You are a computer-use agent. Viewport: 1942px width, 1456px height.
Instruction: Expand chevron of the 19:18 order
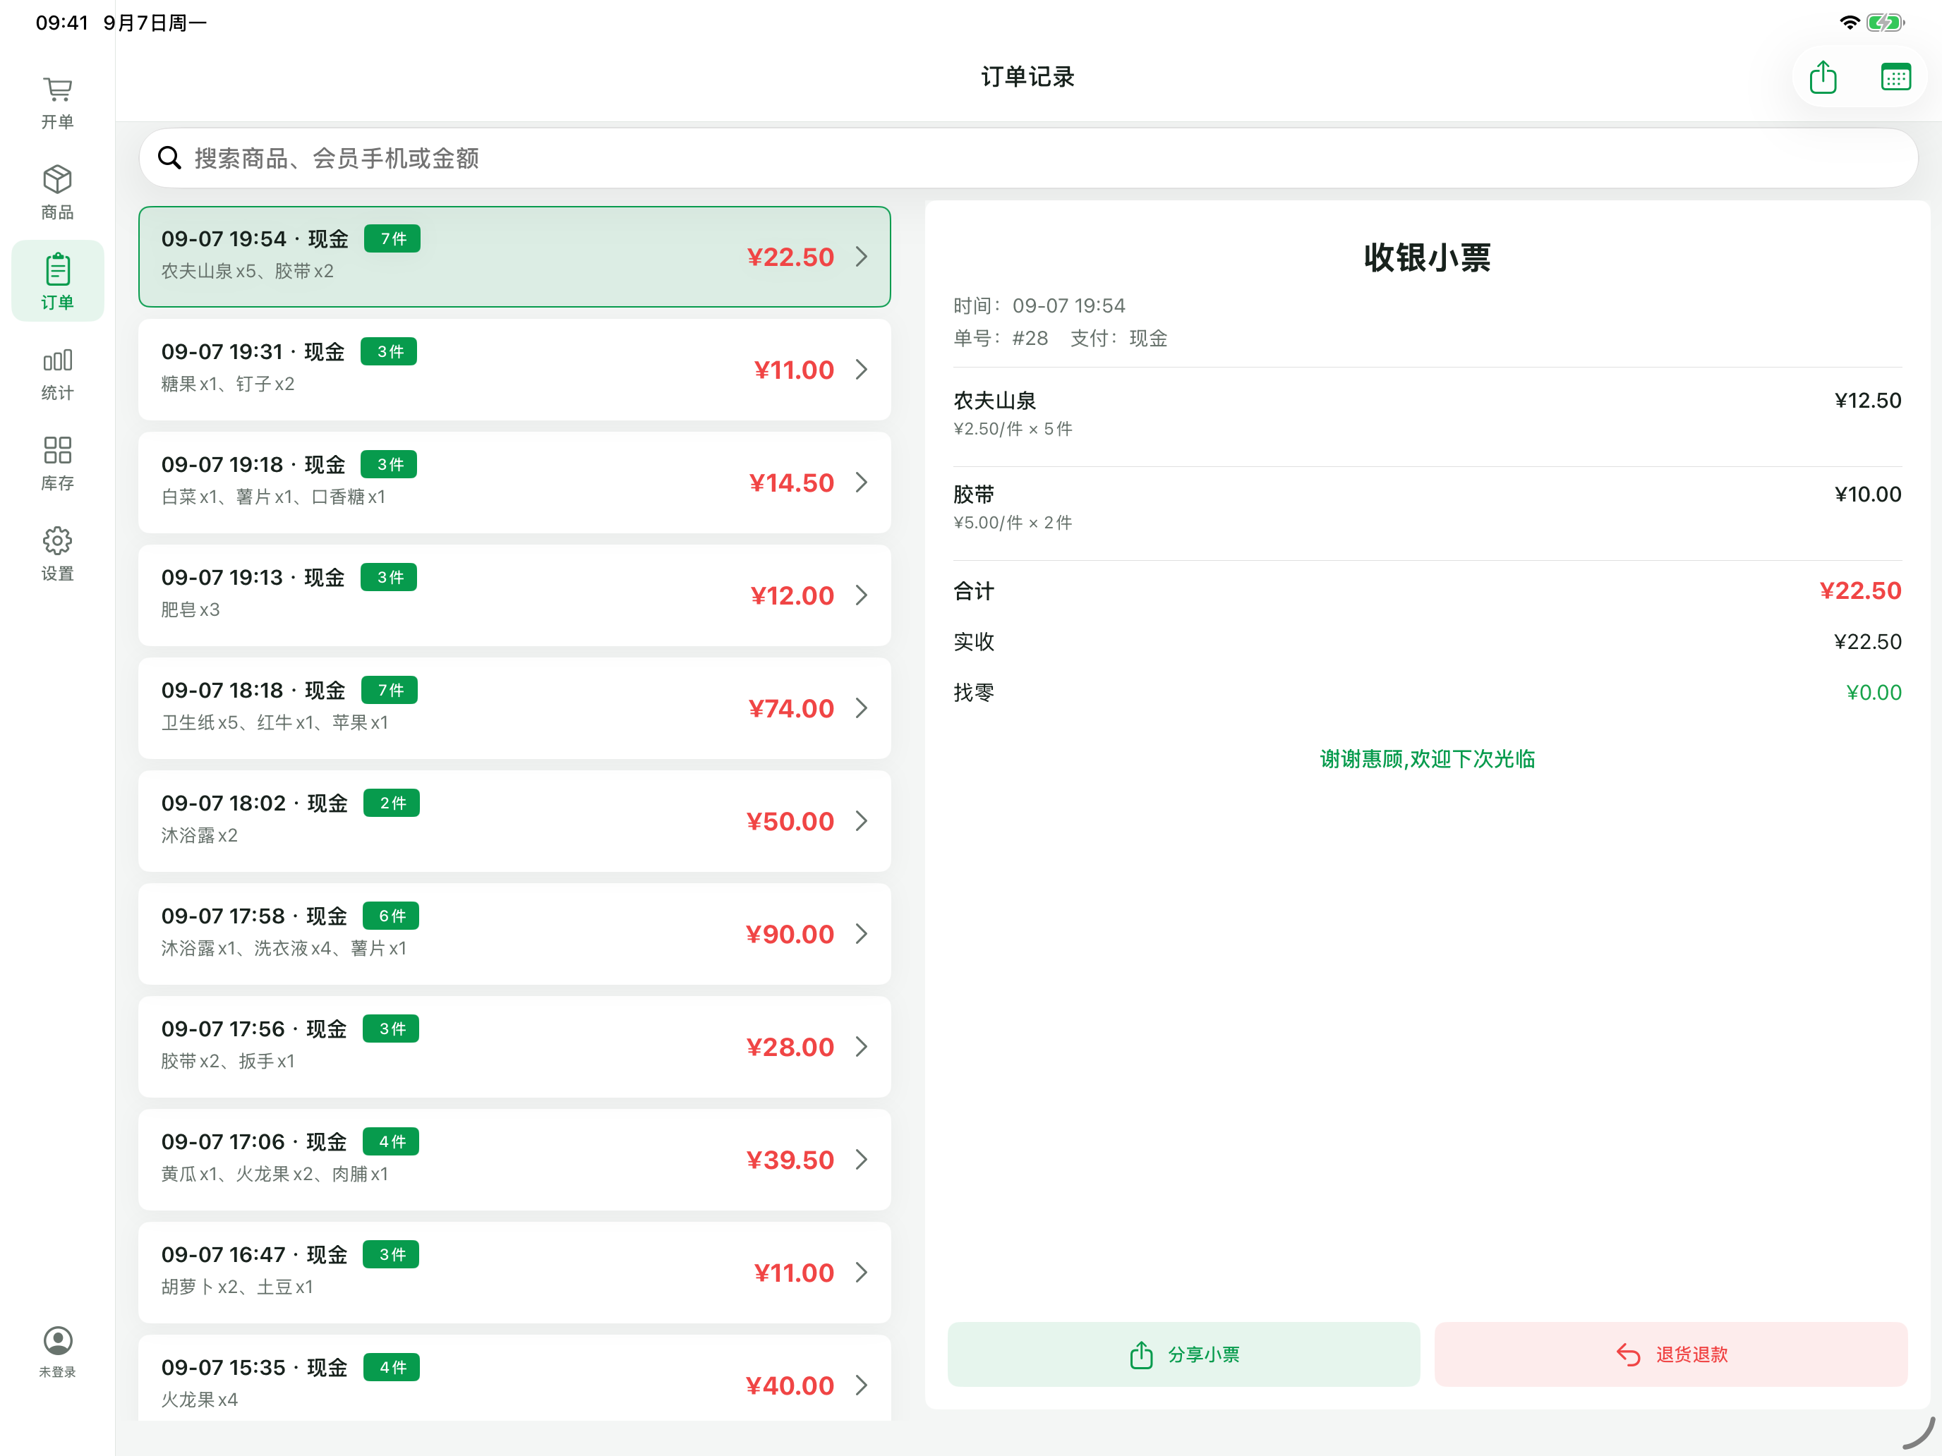pyautogui.click(x=861, y=483)
